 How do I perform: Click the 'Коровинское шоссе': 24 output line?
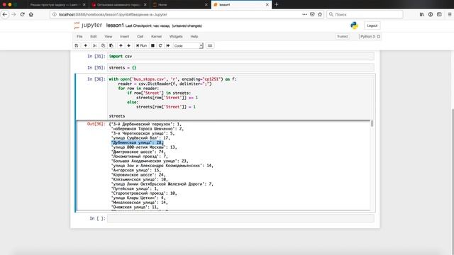[138, 175]
